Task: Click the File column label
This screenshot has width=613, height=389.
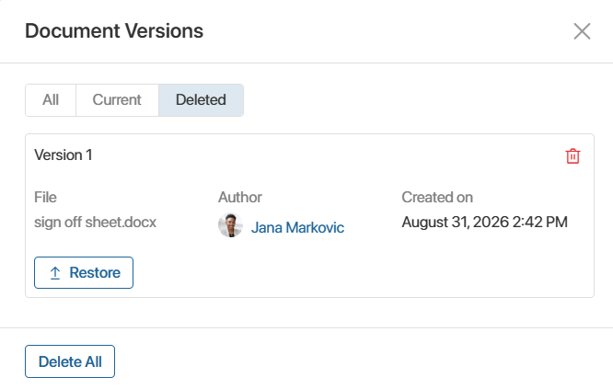Action: click(45, 197)
